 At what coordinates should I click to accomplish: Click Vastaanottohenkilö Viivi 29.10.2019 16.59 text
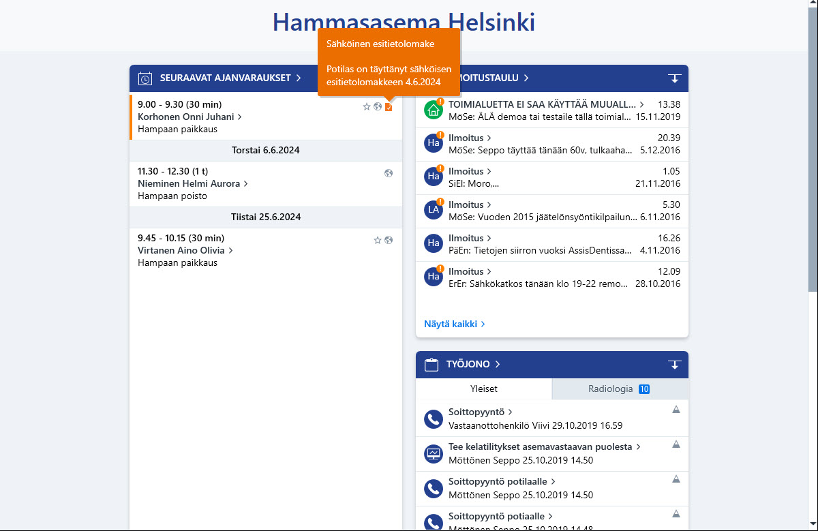point(535,425)
